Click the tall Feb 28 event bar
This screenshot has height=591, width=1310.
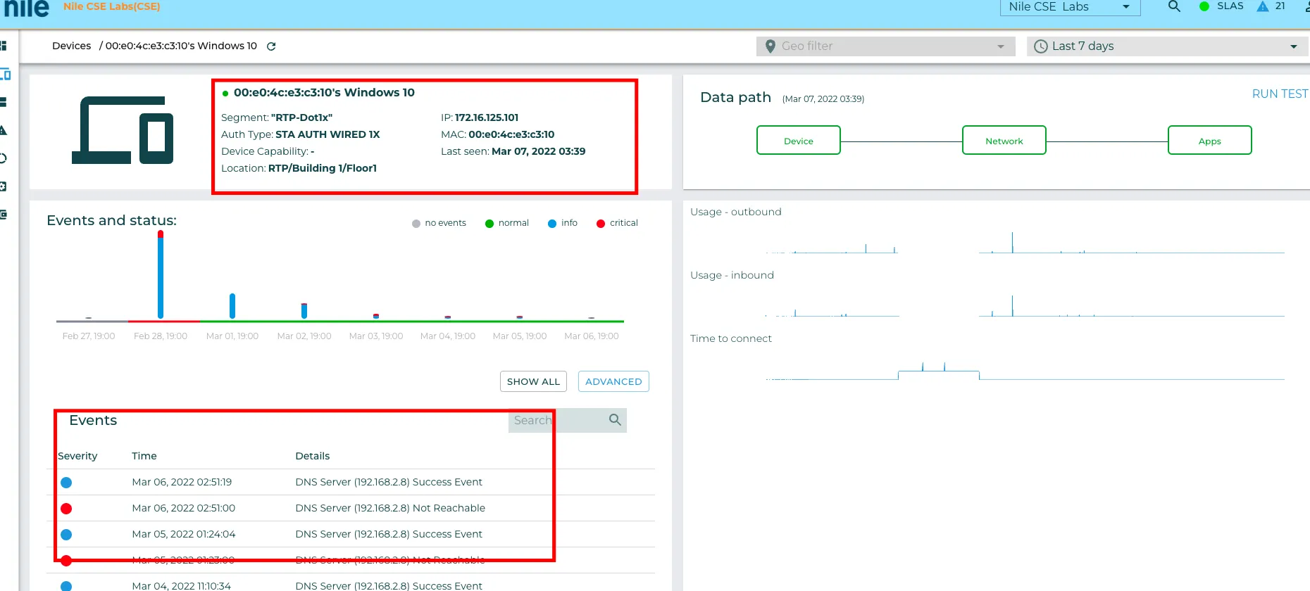tap(161, 274)
